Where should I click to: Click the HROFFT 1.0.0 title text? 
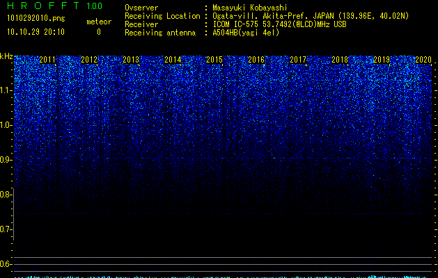click(54, 6)
